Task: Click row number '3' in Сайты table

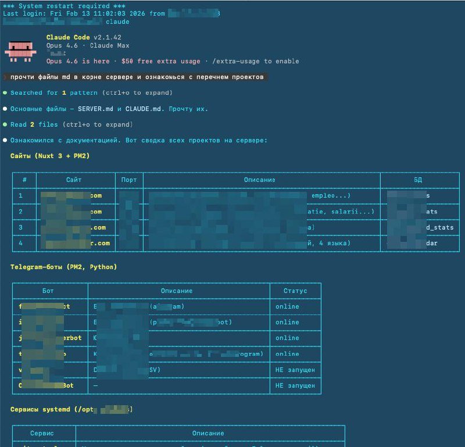Action: point(20,227)
